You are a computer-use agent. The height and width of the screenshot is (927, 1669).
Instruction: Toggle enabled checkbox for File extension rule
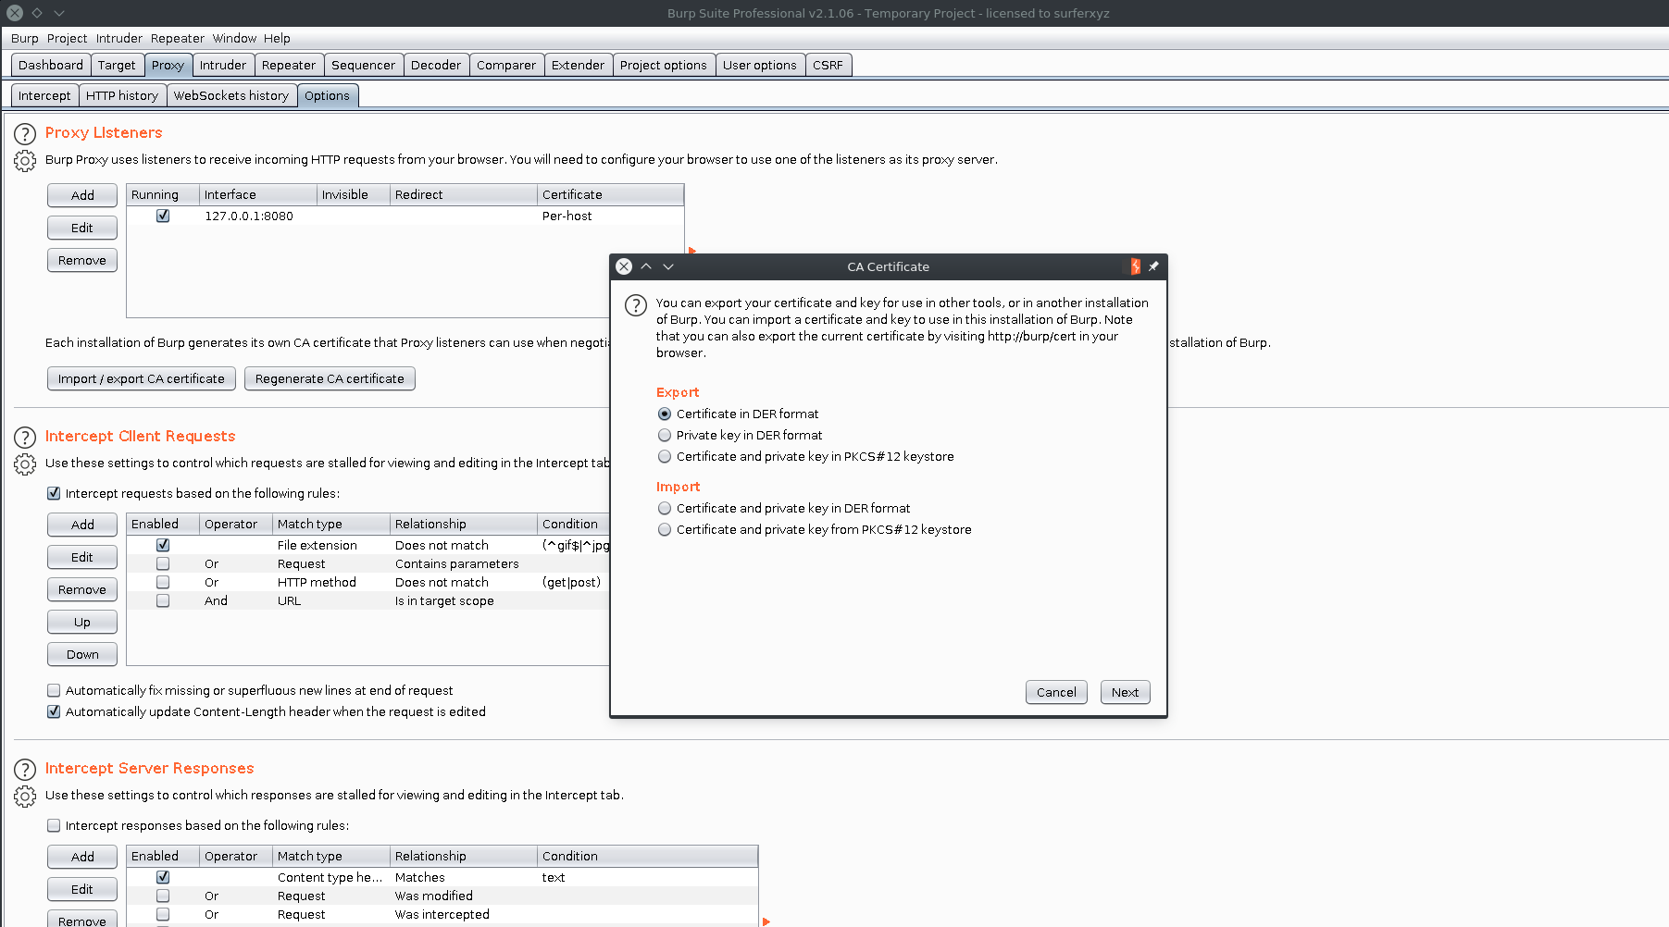(x=163, y=545)
